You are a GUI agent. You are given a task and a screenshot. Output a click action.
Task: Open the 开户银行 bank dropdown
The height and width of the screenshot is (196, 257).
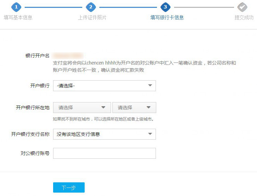[x=104, y=86]
